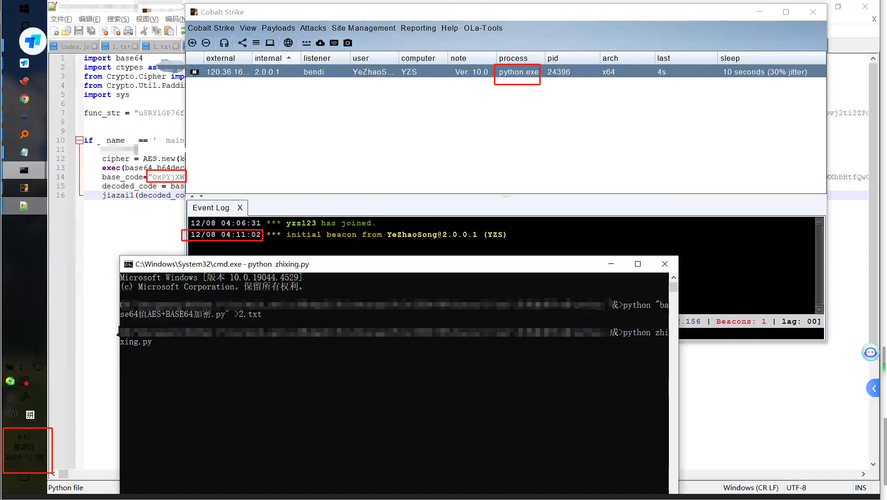Close the index.js tab
This screenshot has width=887, height=500.
[x=94, y=46]
